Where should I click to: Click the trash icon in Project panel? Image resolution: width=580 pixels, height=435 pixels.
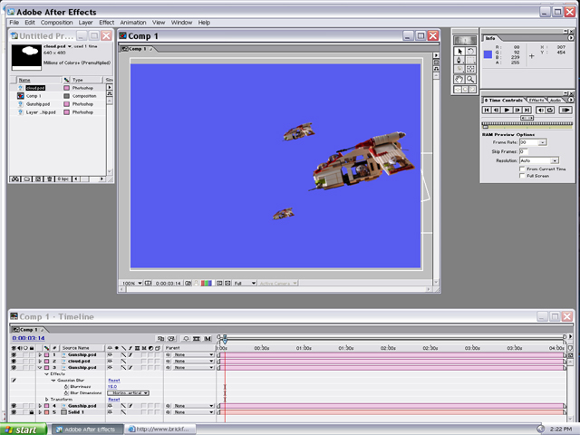(50, 179)
